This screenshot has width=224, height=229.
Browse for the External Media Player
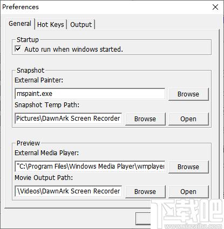click(x=188, y=166)
